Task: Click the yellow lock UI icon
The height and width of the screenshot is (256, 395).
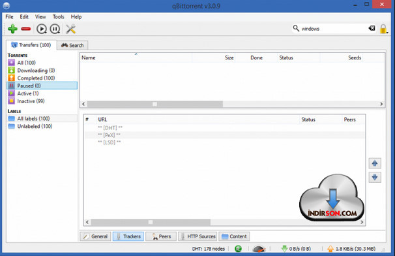Action: pos(383,29)
